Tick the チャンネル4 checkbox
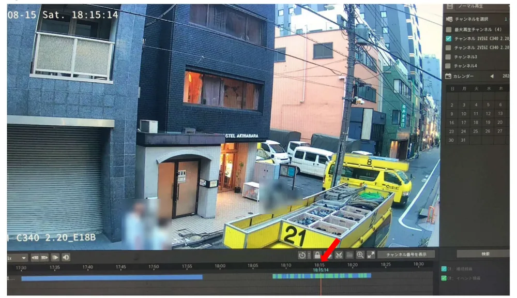Viewport: 517px width, 298px height. click(x=448, y=66)
